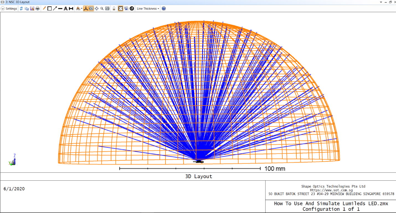Click the pencil line drawing tool
The width and height of the screenshot is (396, 213).
[x=44, y=9]
